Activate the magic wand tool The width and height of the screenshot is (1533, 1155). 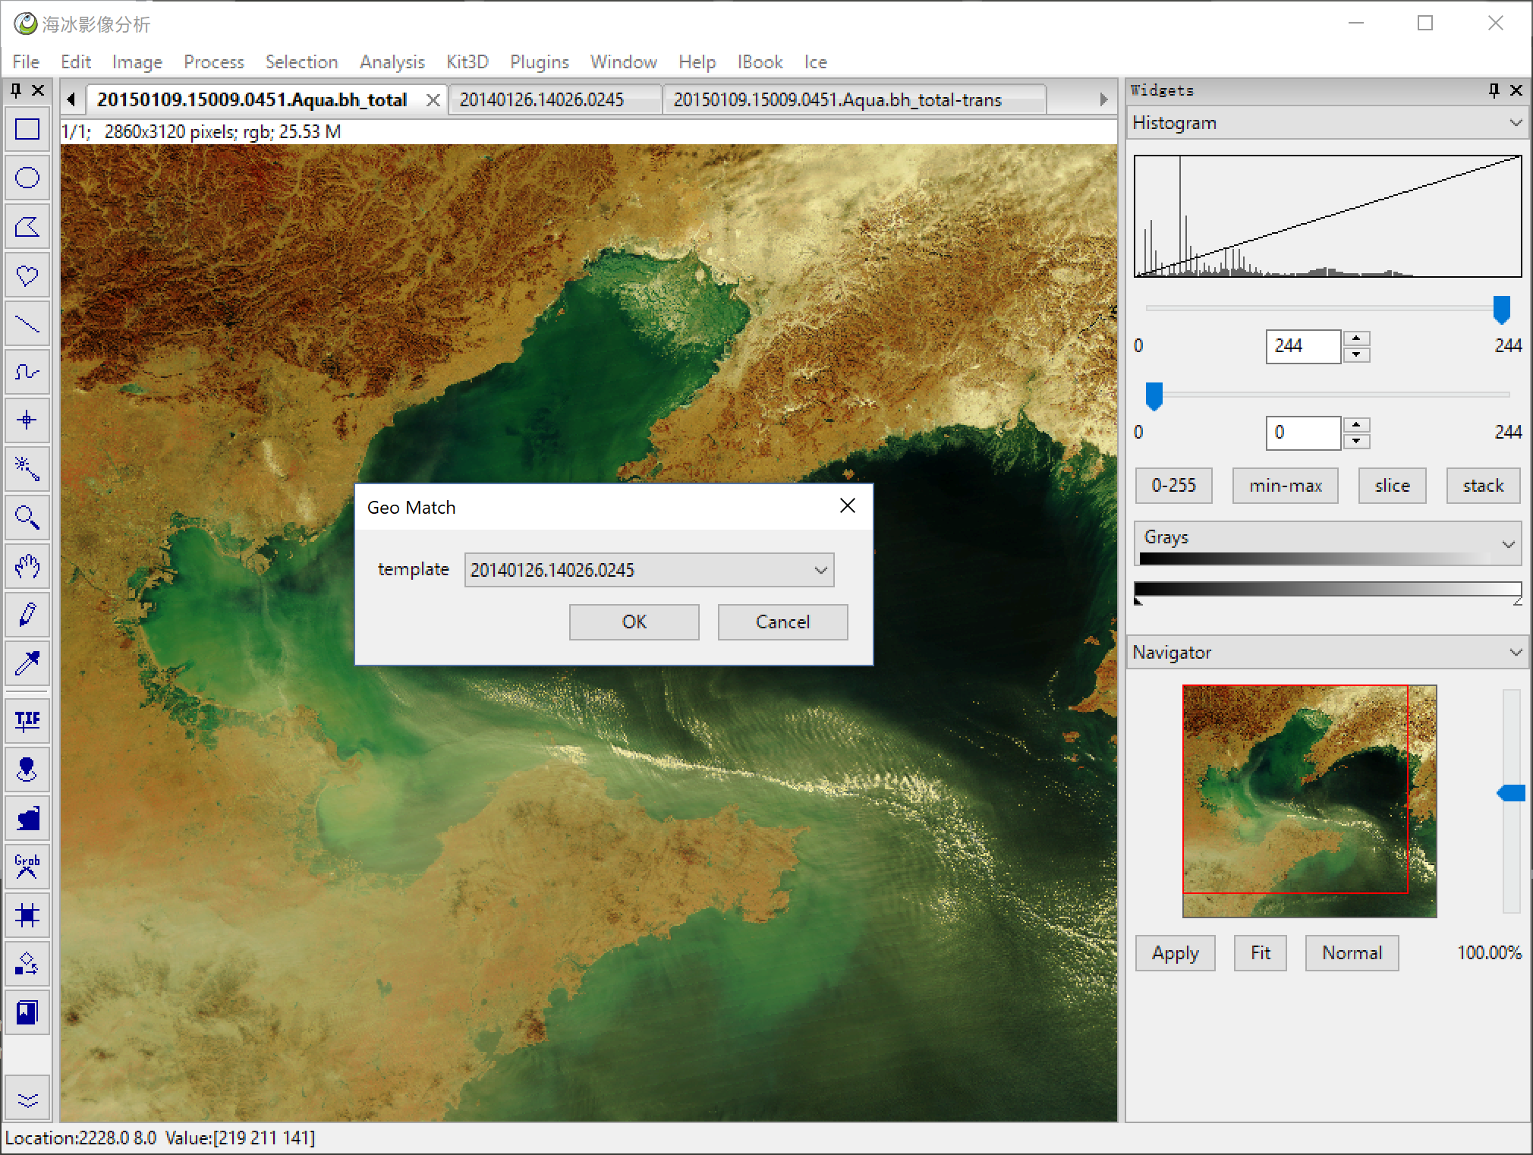coord(27,469)
